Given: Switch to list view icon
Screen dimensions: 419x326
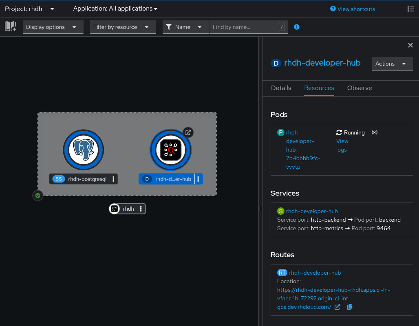Looking at the screenshot, I should (x=410, y=9).
